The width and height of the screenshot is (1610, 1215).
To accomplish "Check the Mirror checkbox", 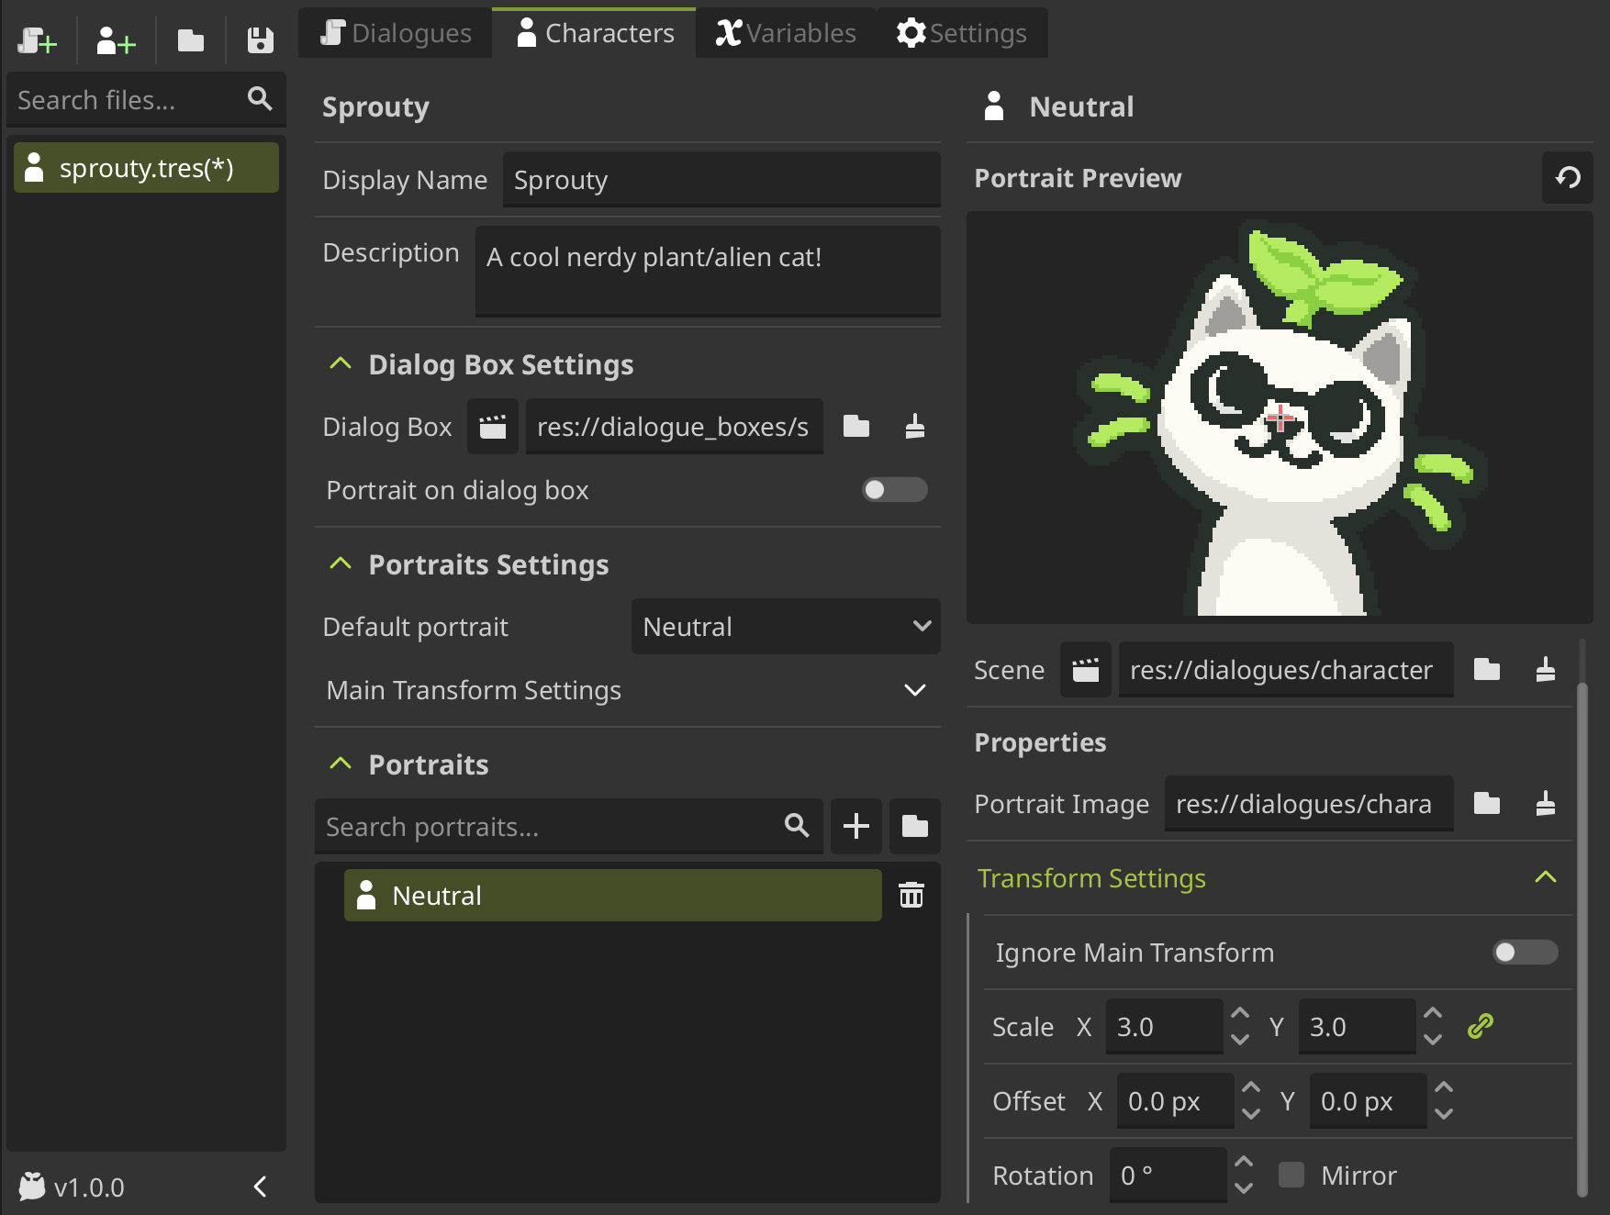I will coord(1291,1175).
